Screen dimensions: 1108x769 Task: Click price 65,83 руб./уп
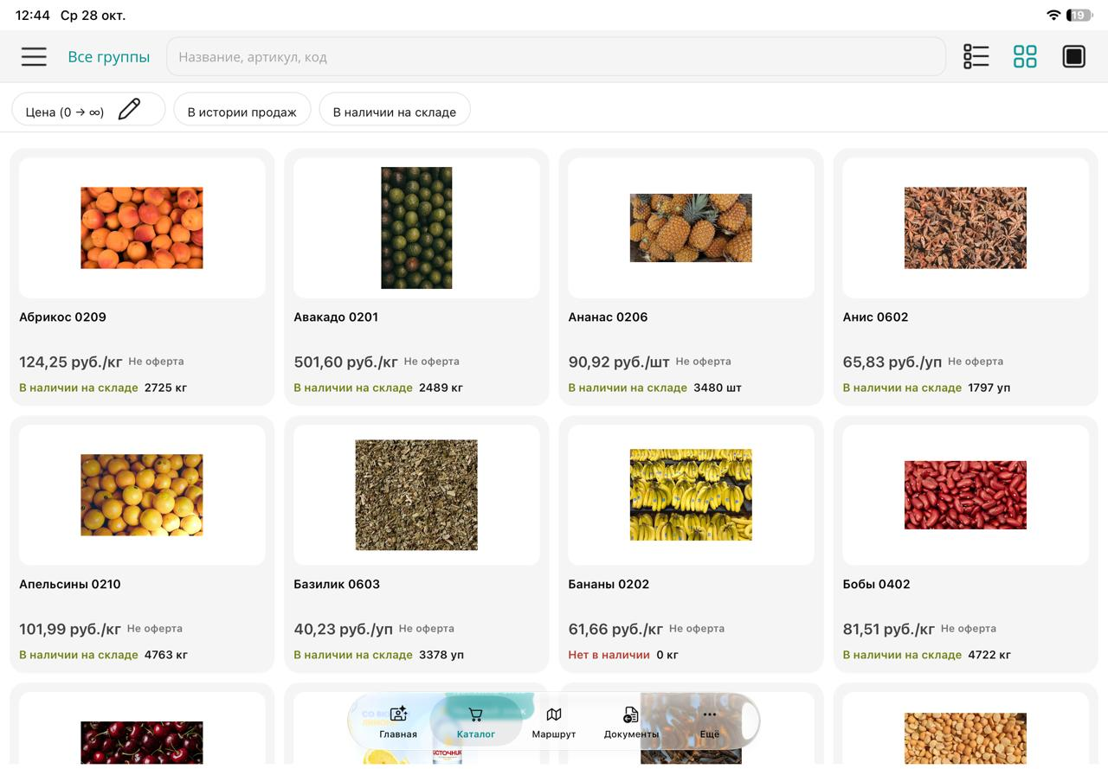tap(892, 362)
